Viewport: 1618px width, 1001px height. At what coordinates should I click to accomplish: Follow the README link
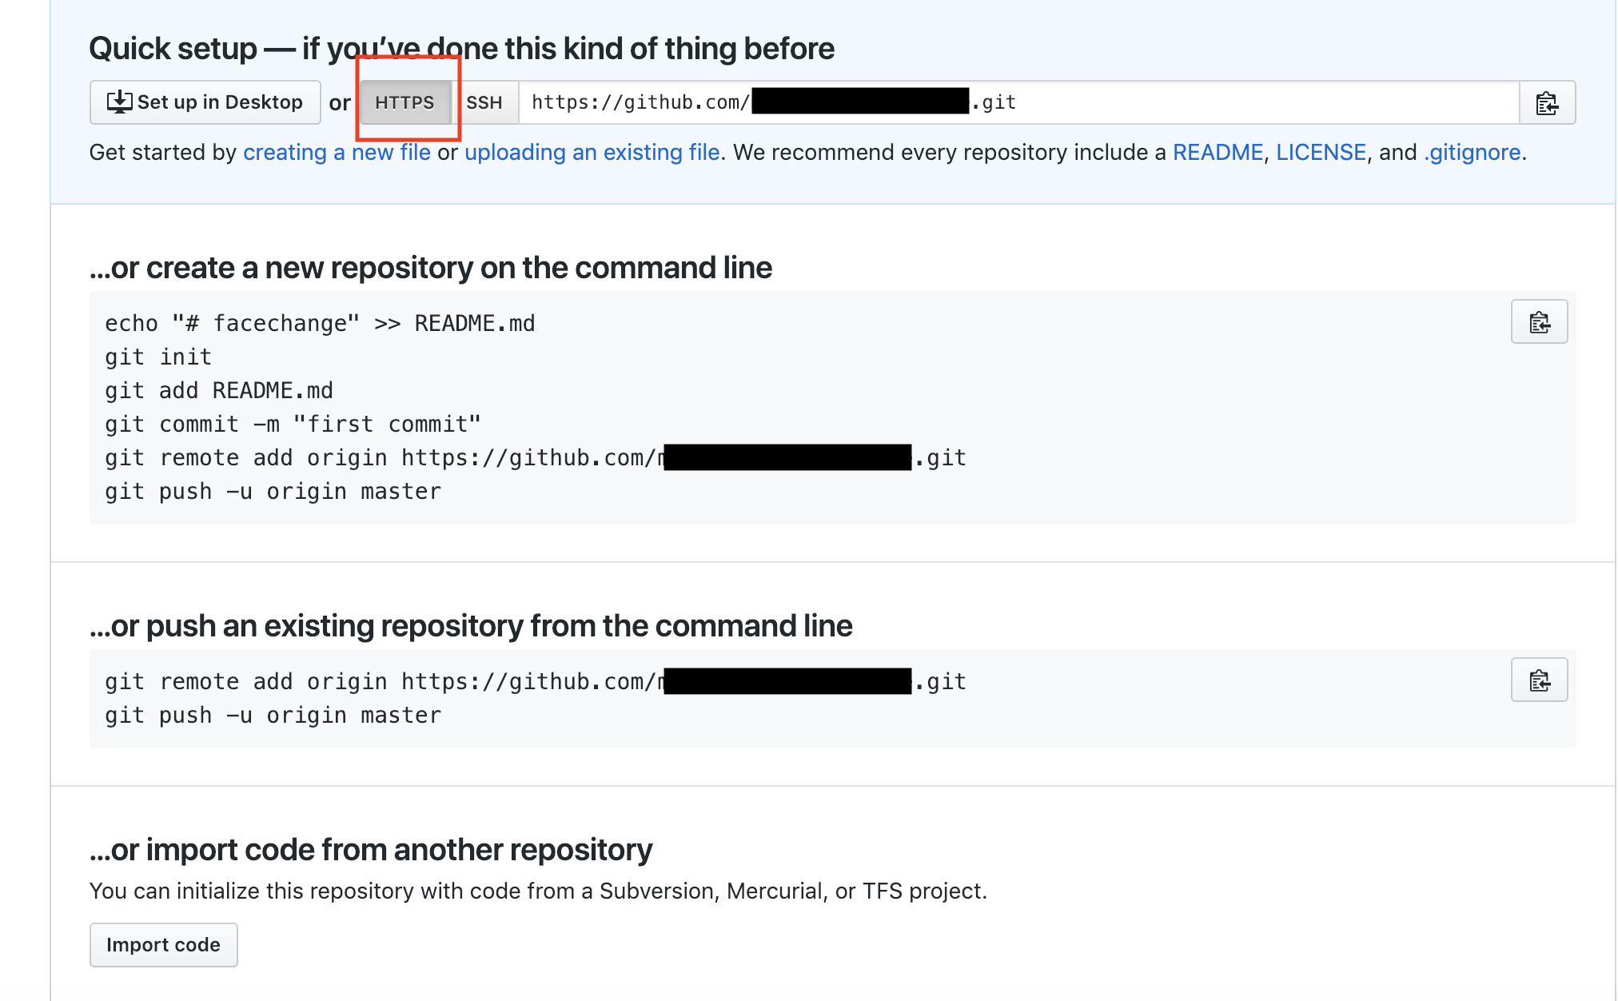click(1217, 152)
